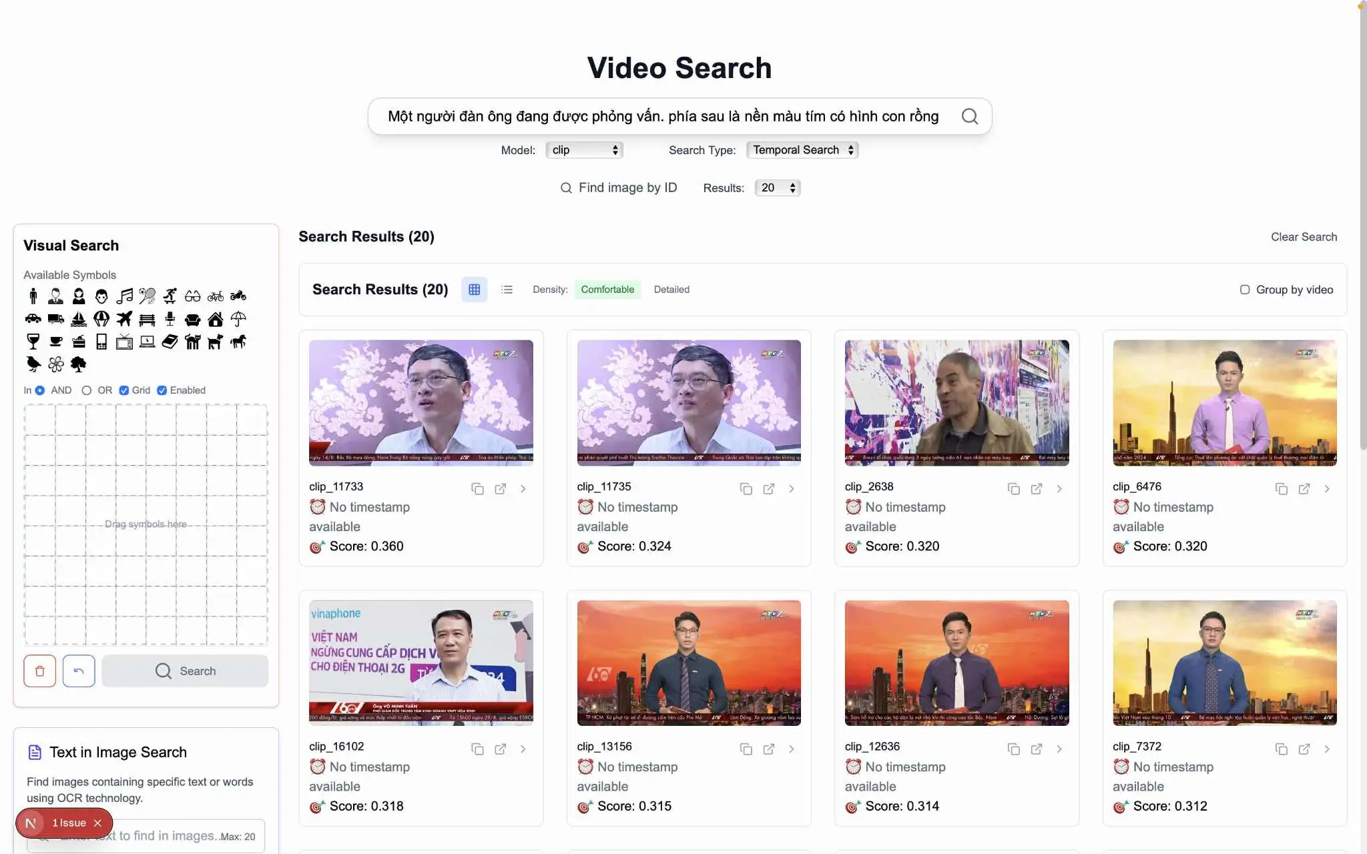Select the musical notes symbol in Visual Search
This screenshot has height=854, width=1367.
[124, 296]
